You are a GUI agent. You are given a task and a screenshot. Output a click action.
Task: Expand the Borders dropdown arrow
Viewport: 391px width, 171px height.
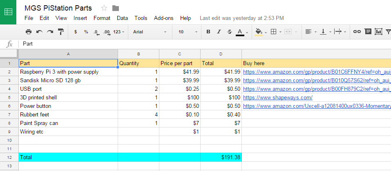point(280,32)
